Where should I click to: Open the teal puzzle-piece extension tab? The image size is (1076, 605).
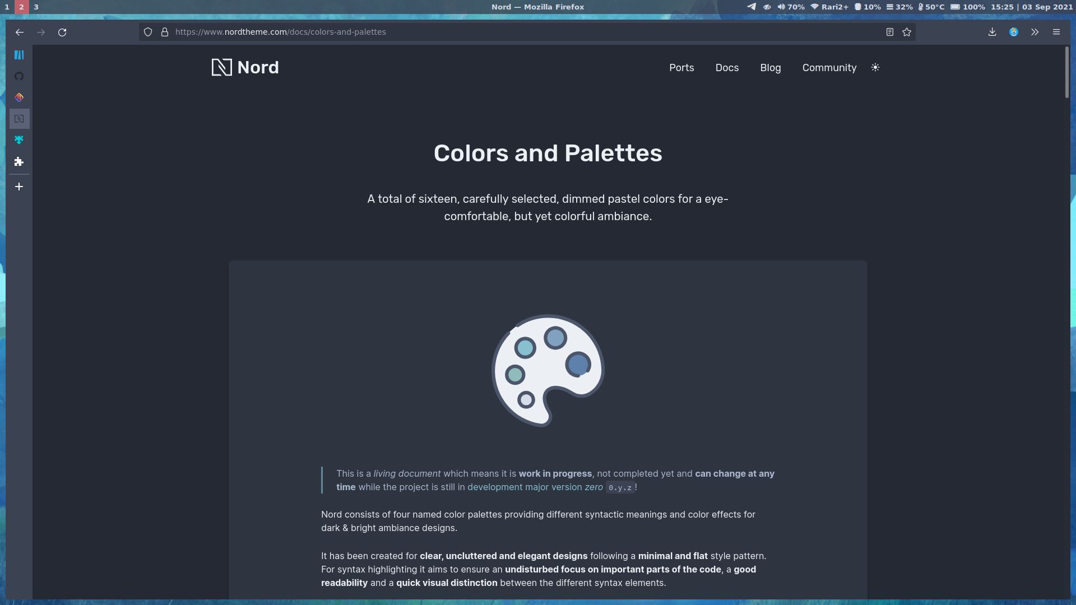point(19,140)
